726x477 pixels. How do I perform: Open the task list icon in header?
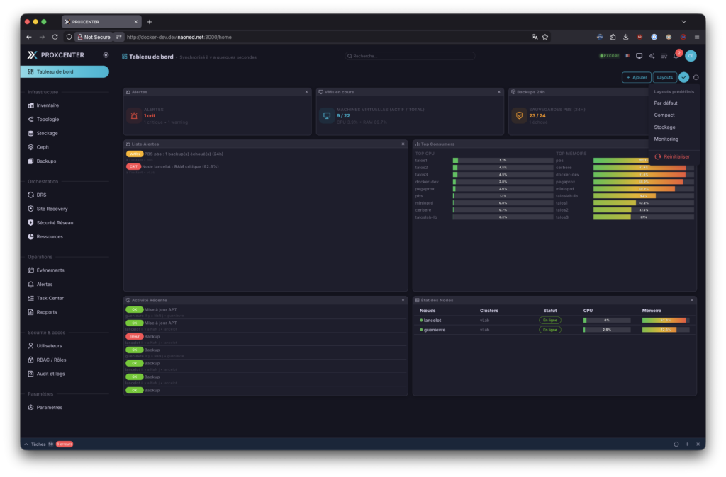pos(664,56)
